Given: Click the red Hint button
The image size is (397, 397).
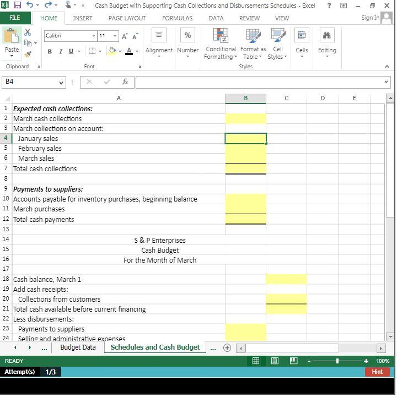Looking at the screenshot, I should [x=377, y=372].
